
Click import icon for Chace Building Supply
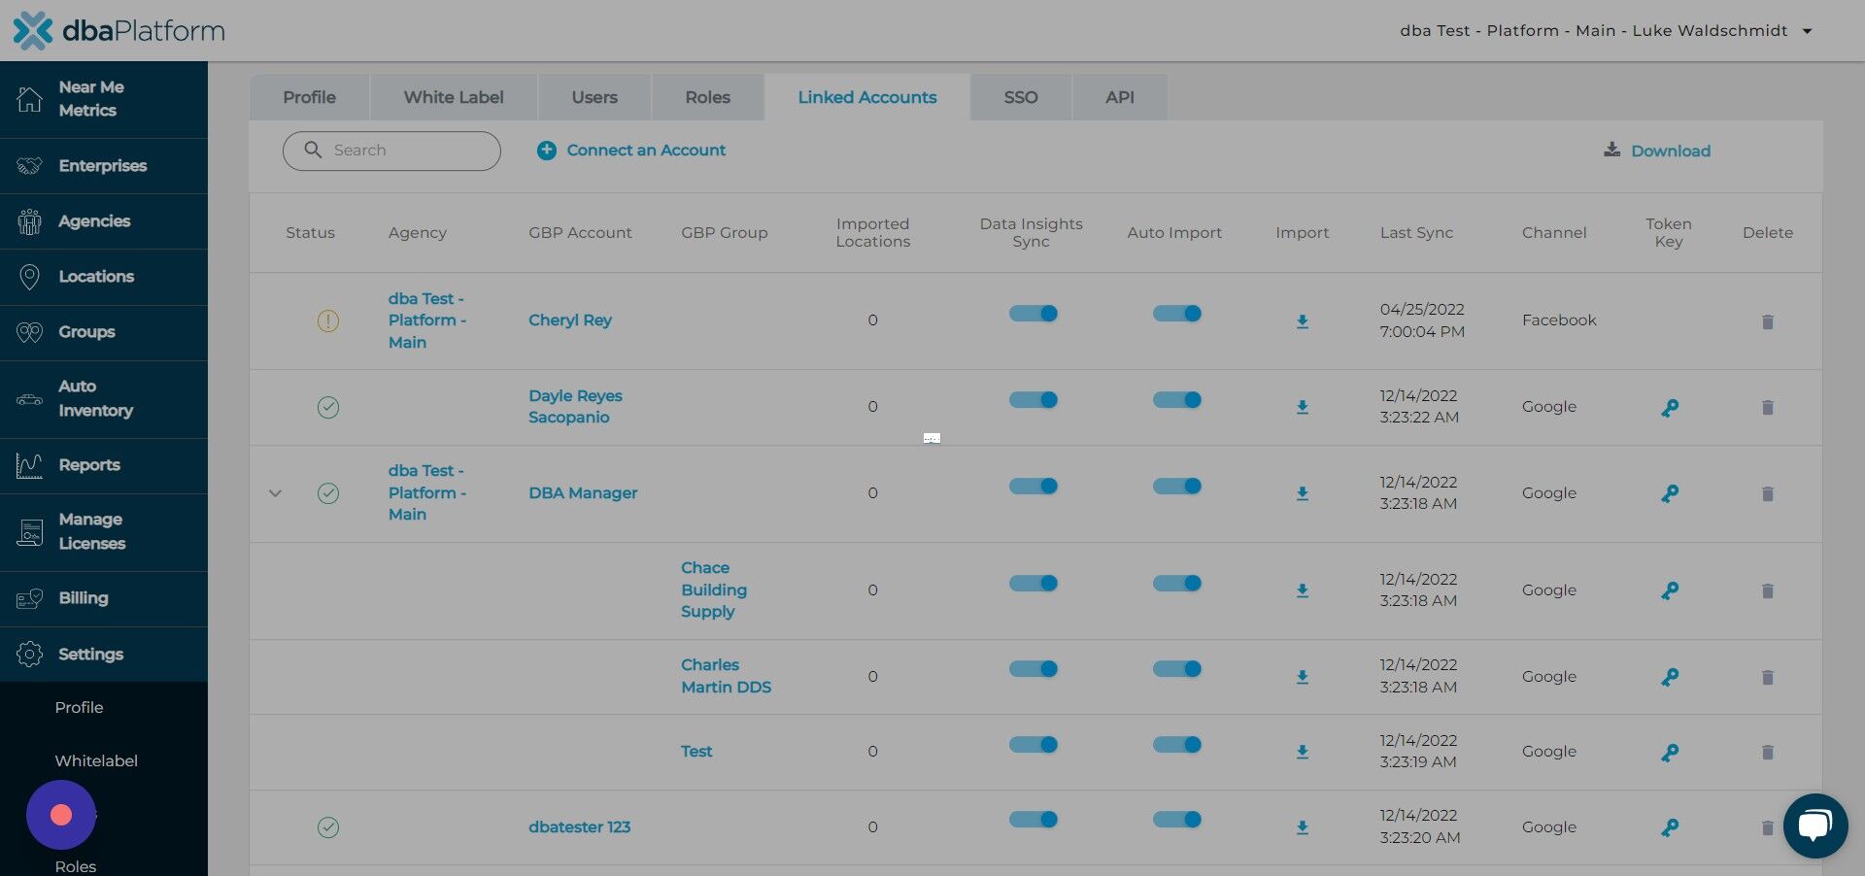[x=1303, y=590]
